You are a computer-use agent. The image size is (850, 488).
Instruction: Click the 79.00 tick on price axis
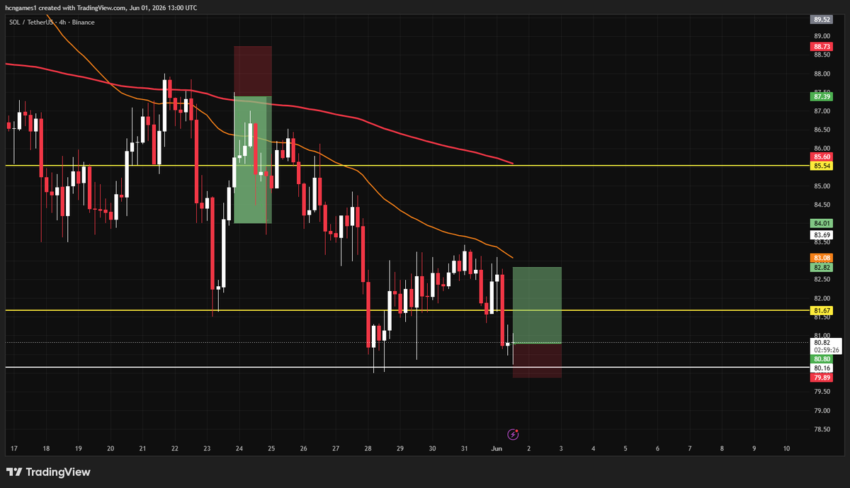click(822, 411)
